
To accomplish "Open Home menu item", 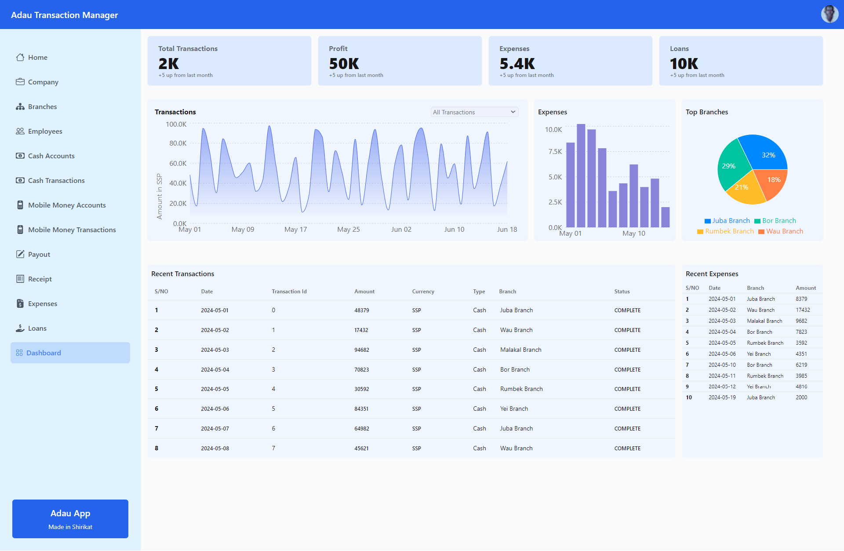I will click(x=37, y=57).
